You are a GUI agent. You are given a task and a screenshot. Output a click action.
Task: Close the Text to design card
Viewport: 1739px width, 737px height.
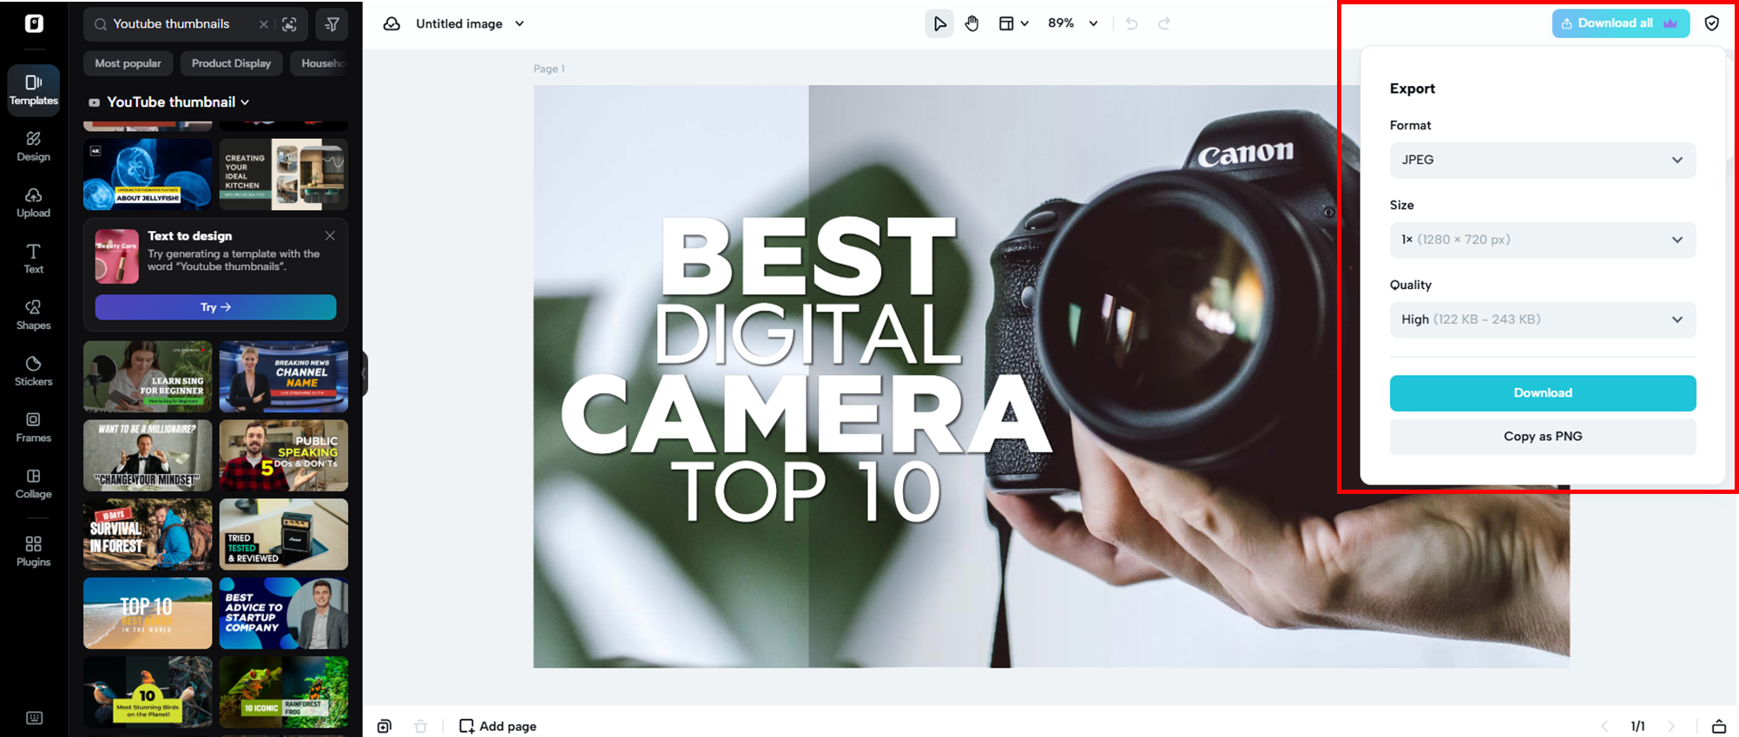pyautogui.click(x=330, y=236)
